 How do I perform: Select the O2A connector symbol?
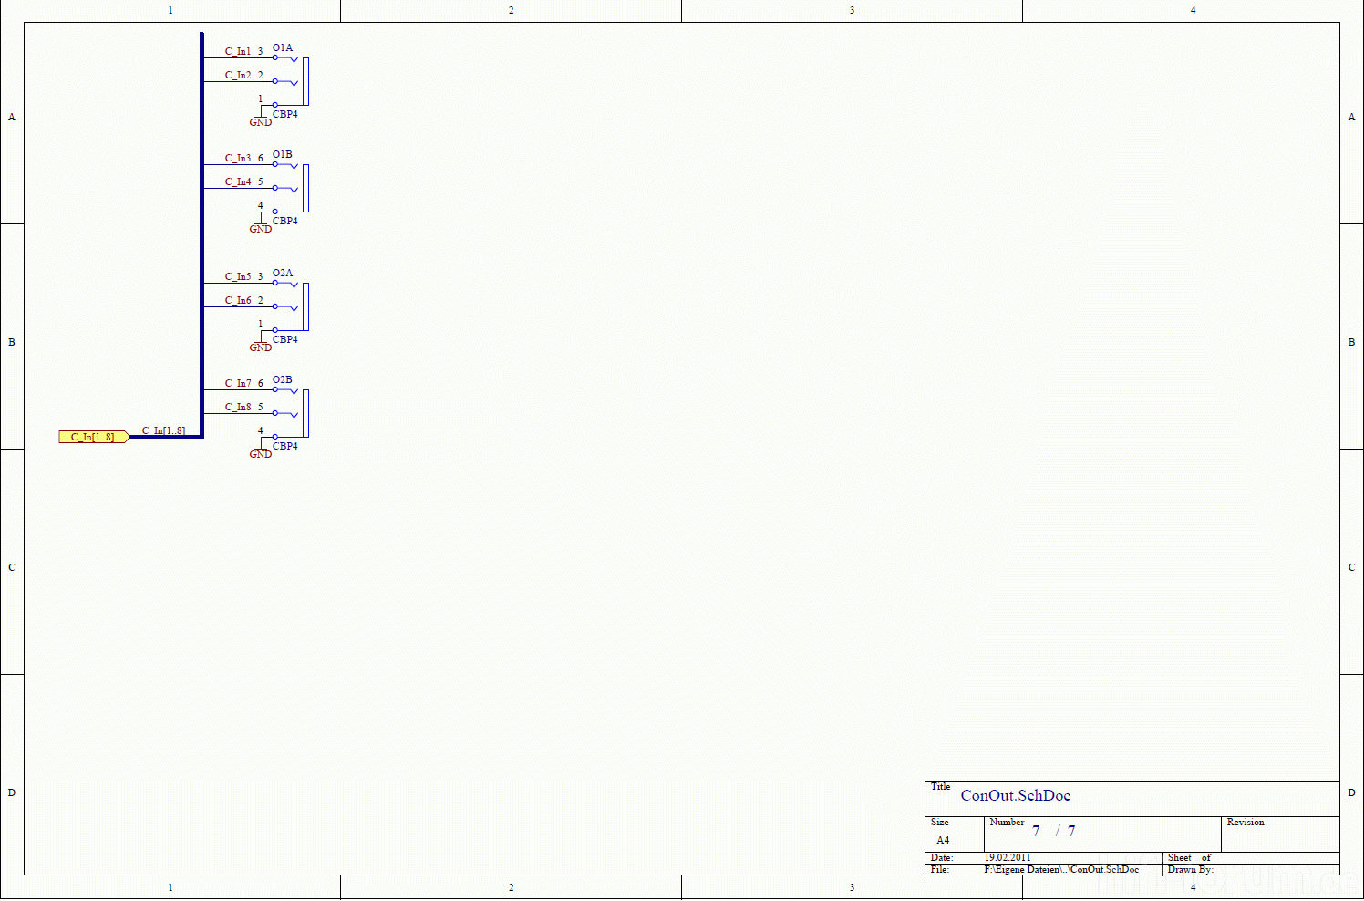pyautogui.click(x=292, y=306)
